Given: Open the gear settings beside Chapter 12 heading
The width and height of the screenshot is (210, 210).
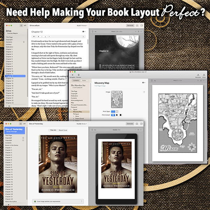Looking at the screenshot, I should click(x=83, y=31).
